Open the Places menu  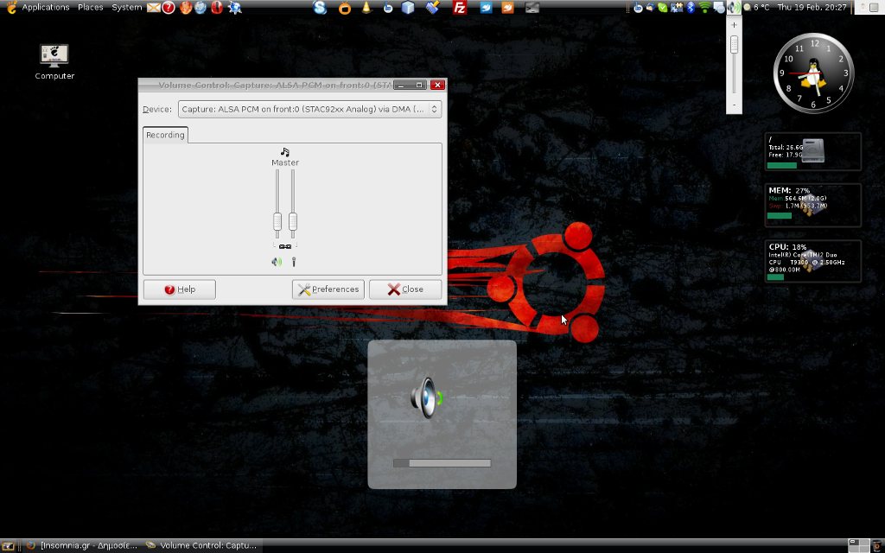point(90,7)
